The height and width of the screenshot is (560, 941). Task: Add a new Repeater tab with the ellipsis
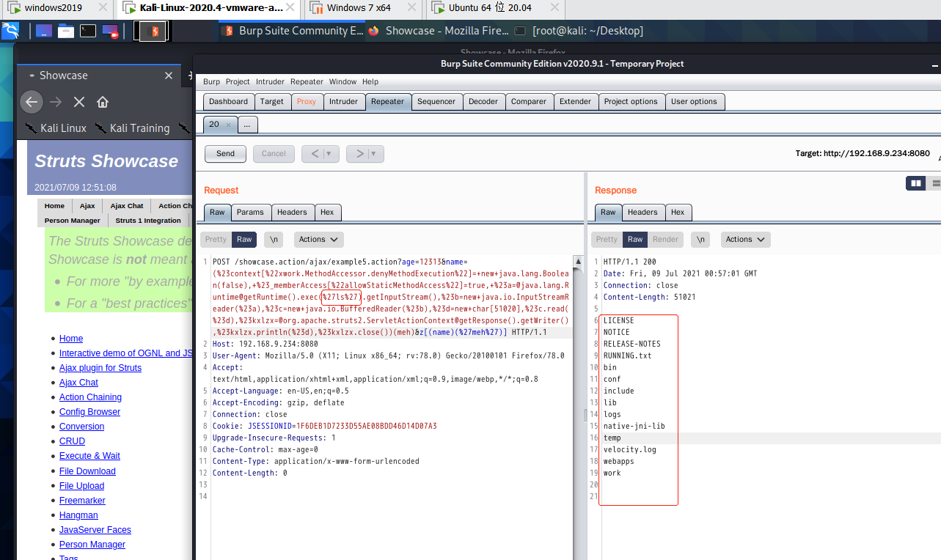[x=246, y=125]
